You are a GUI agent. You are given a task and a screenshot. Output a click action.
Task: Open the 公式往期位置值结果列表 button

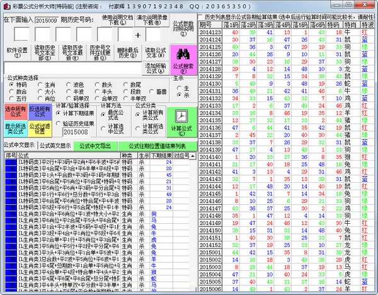click(x=157, y=146)
